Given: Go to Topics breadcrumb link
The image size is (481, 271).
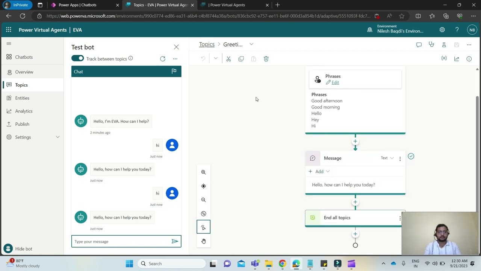Looking at the screenshot, I should 207,44.
